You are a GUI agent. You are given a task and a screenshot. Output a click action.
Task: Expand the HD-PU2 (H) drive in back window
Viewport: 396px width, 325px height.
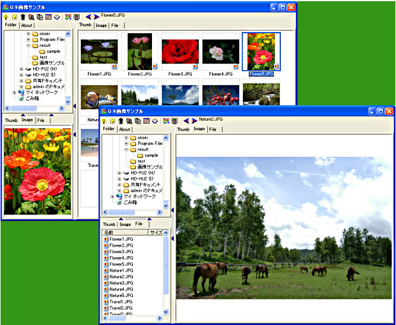pyautogui.click(x=21, y=69)
